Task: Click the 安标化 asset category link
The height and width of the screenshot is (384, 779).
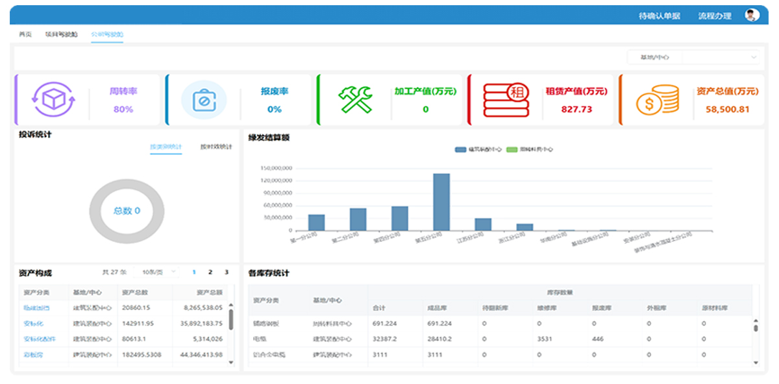Action: pos(33,324)
